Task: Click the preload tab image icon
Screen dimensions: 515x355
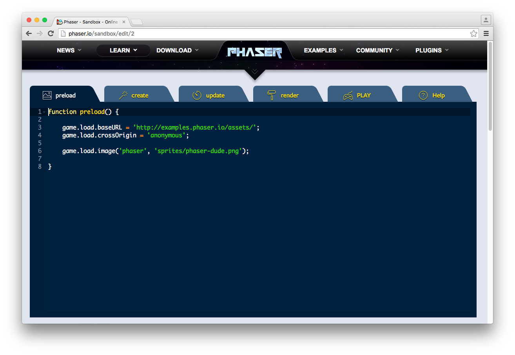Action: click(47, 95)
